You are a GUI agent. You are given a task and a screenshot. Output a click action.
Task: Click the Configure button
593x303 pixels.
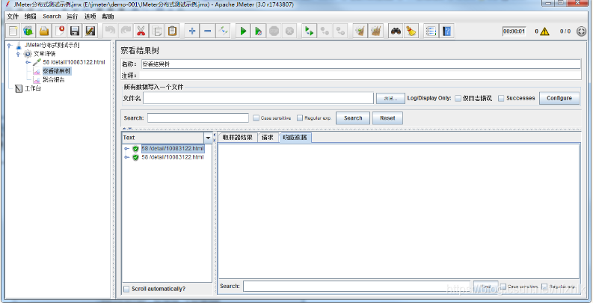pos(559,98)
